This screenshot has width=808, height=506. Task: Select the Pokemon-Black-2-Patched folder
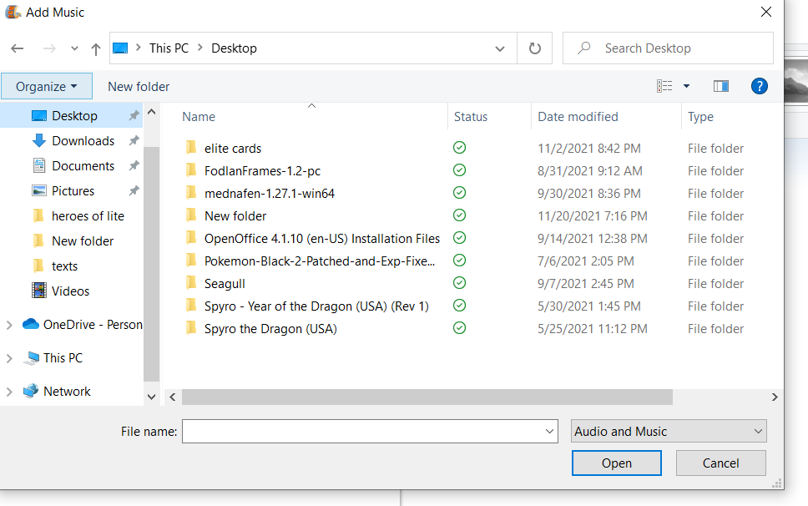coord(320,261)
